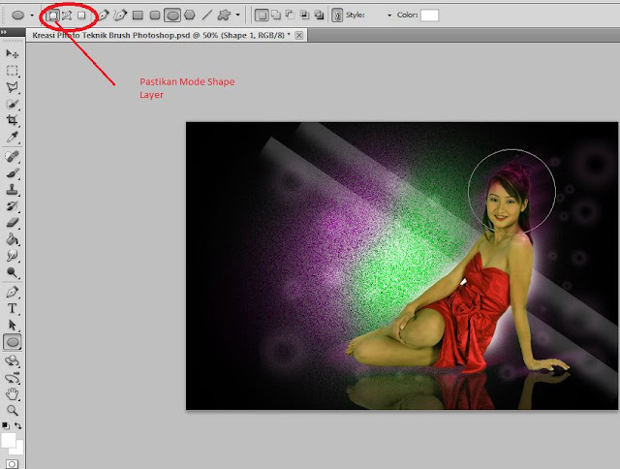Select the Hand tool

[x=13, y=393]
